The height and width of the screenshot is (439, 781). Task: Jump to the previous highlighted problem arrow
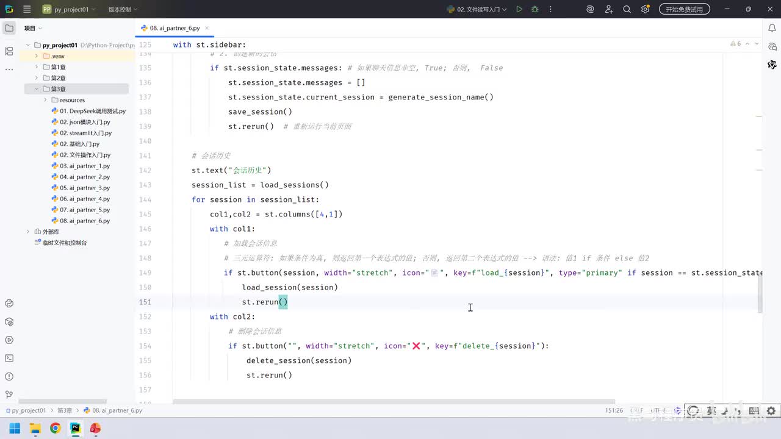[749, 44]
